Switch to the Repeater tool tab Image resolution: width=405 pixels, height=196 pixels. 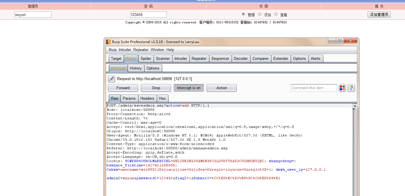[199, 59]
